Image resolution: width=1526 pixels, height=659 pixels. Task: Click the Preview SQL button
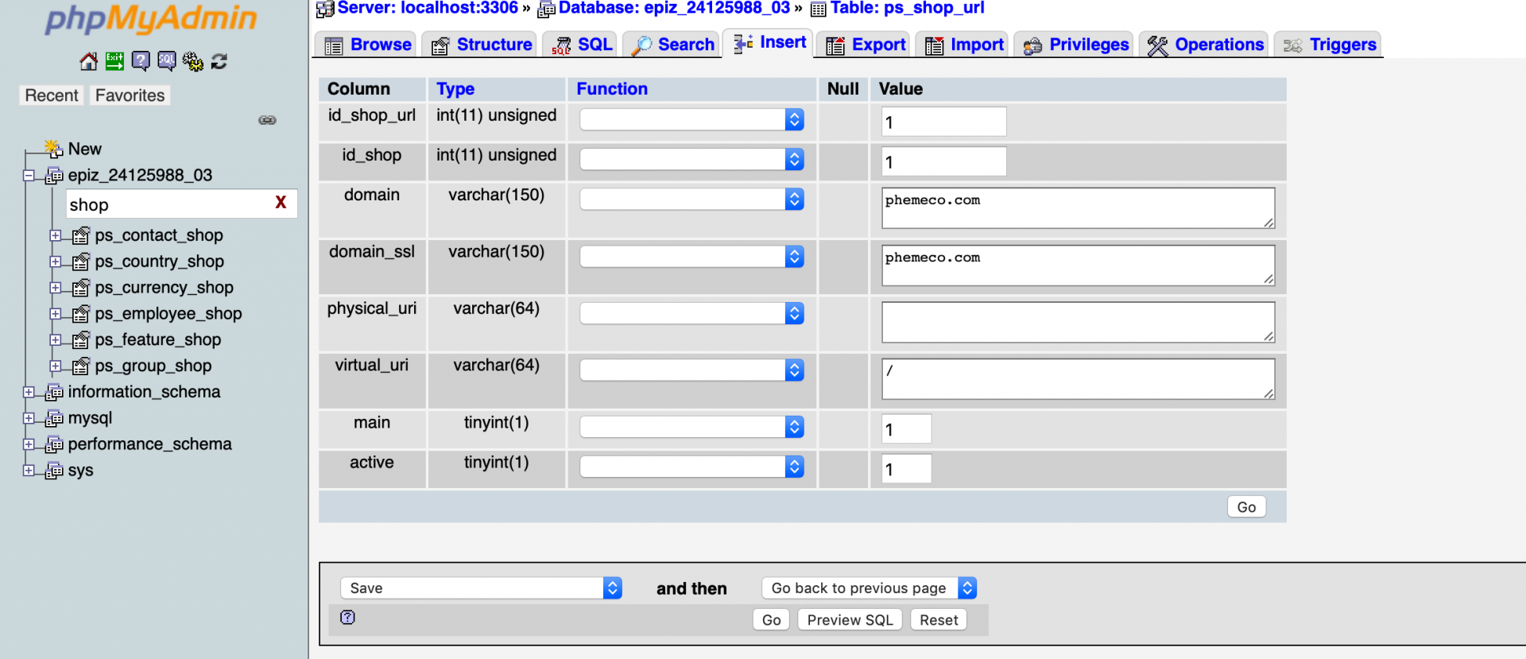(x=850, y=620)
